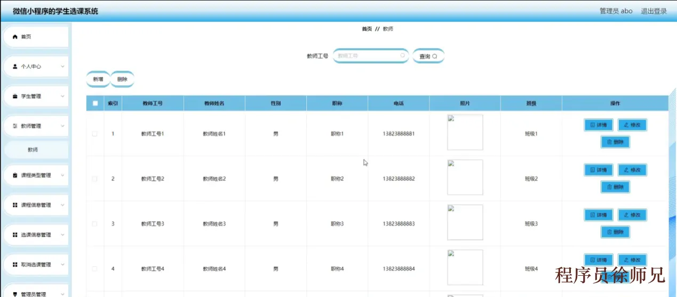This screenshot has height=297, width=677.
Task: Open 首页 in the sidebar menu
Action: point(36,37)
